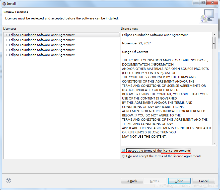Screen dimensions: 220x190
Task: Click the license text scrollbar up arrow
Action: click(214, 35)
